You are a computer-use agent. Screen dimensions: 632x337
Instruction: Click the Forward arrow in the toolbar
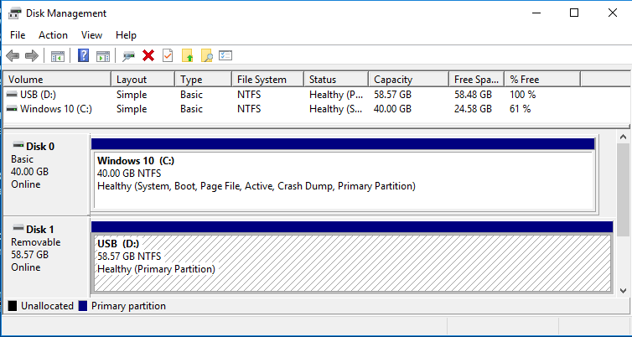(32, 55)
